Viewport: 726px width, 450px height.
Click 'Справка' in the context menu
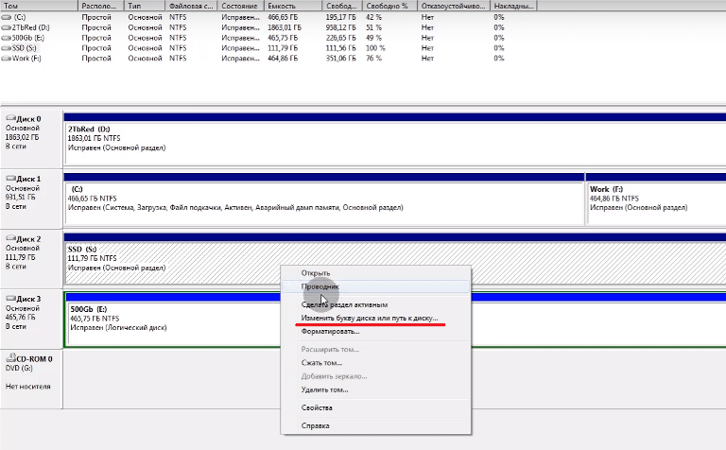click(315, 425)
